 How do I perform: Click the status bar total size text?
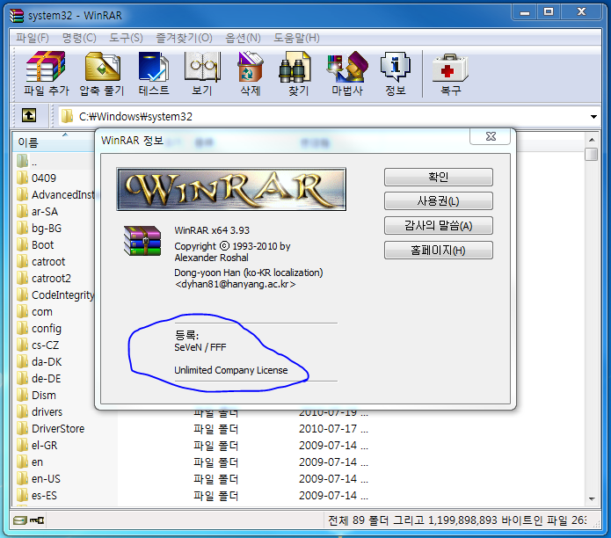pyautogui.click(x=456, y=520)
